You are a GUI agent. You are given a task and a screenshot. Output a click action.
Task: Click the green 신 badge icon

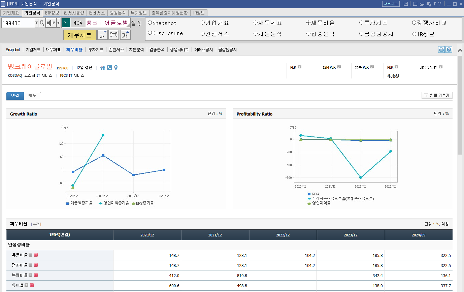(x=66, y=23)
